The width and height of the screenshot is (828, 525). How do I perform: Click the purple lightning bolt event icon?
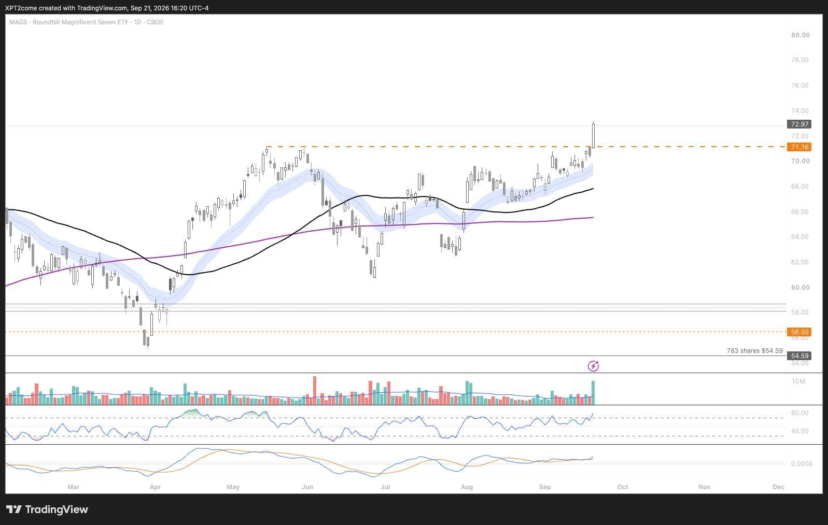593,366
